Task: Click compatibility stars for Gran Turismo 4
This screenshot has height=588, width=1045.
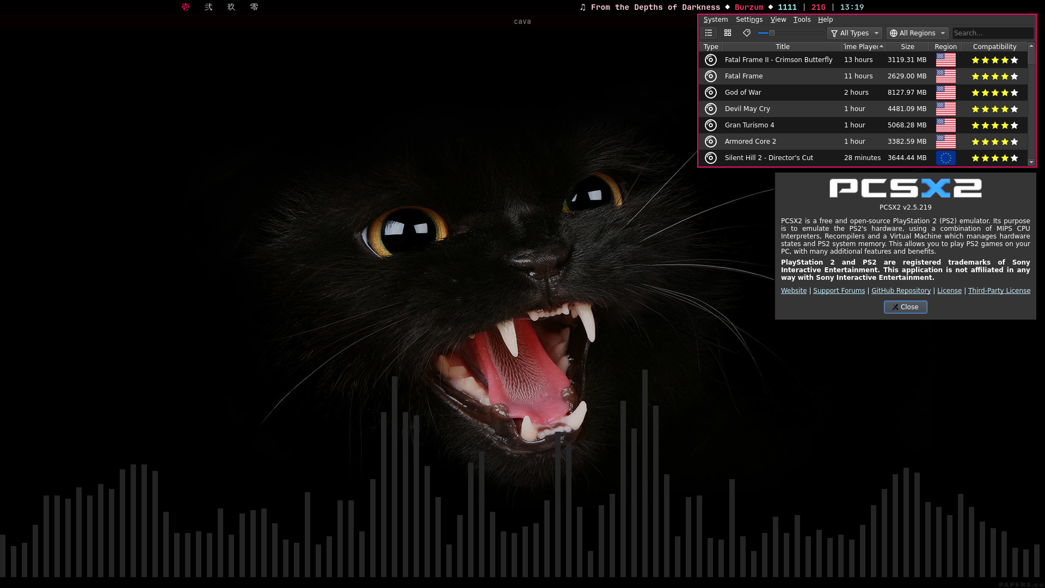Action: click(x=994, y=125)
